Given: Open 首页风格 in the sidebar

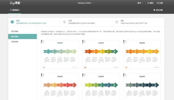Looking at the screenshot, I should [x=22, y=31].
